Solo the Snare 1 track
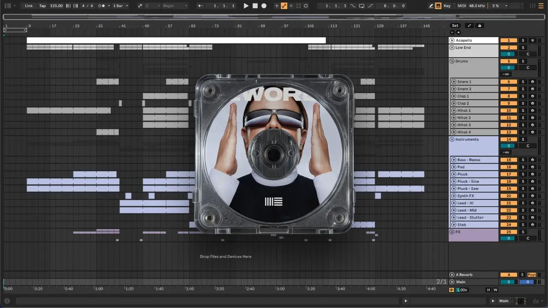The image size is (548, 308). pos(523,82)
